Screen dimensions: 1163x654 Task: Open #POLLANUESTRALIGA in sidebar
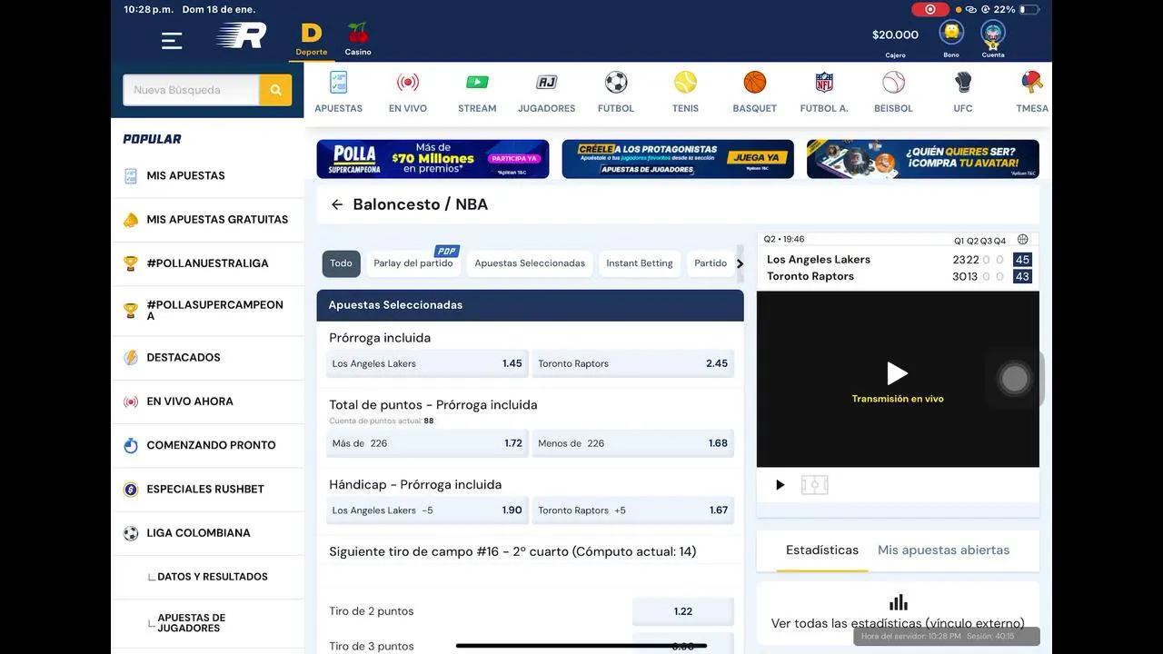click(x=207, y=263)
